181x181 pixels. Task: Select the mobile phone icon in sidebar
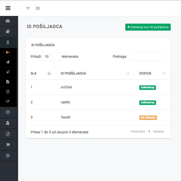[x=8, y=42]
